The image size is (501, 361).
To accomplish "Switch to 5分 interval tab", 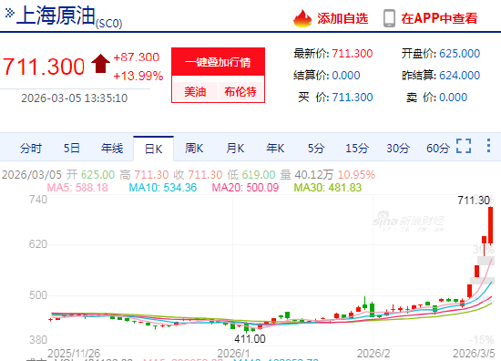I will [316, 149].
